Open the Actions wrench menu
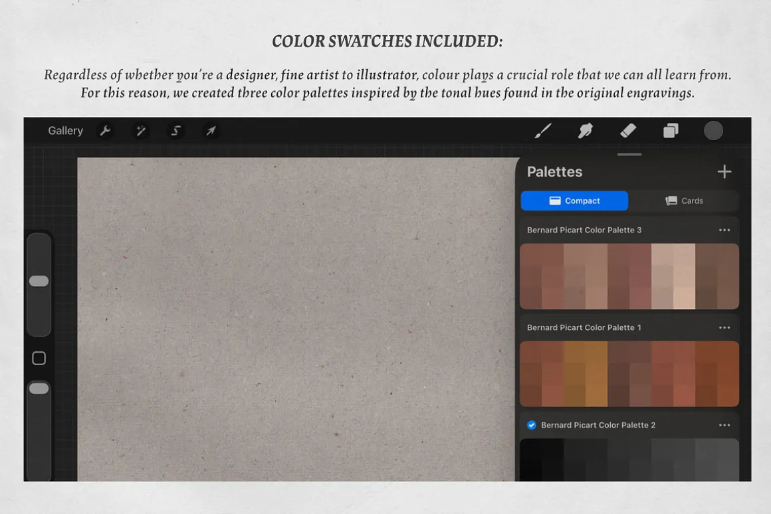The image size is (771, 514). coord(105,131)
